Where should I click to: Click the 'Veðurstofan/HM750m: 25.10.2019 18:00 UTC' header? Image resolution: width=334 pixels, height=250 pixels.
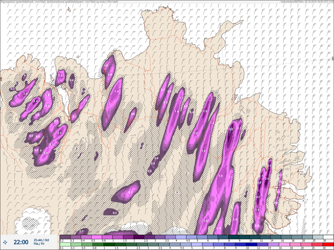[x=307, y=2]
